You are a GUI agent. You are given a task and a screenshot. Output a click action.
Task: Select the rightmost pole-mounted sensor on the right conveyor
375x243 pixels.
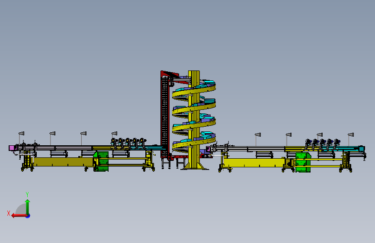351,135
